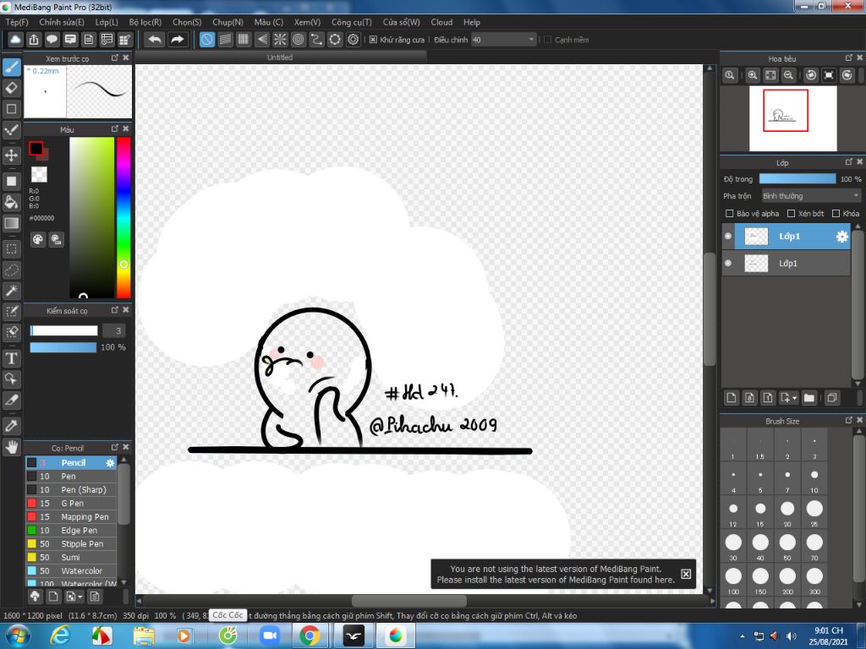Select the Eraser tool
Image resolution: width=866 pixels, height=649 pixels.
12,88
